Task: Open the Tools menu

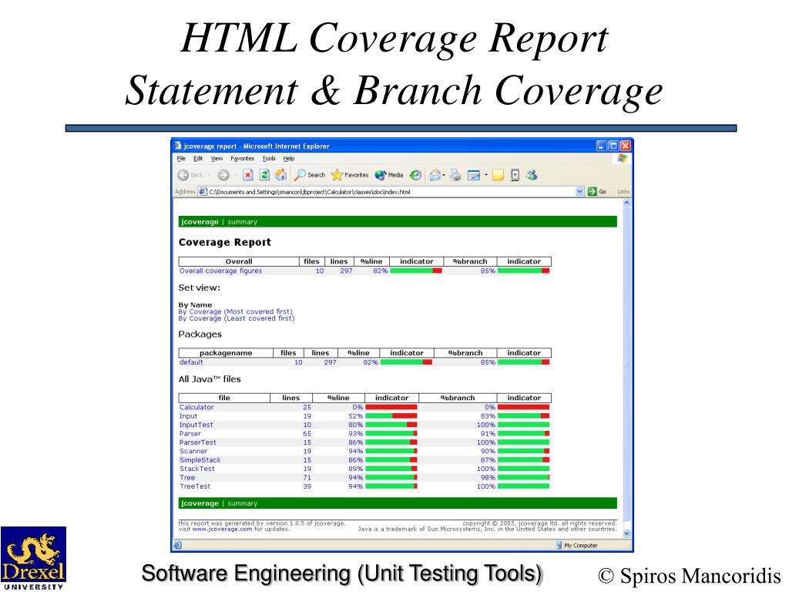Action: tap(269, 159)
